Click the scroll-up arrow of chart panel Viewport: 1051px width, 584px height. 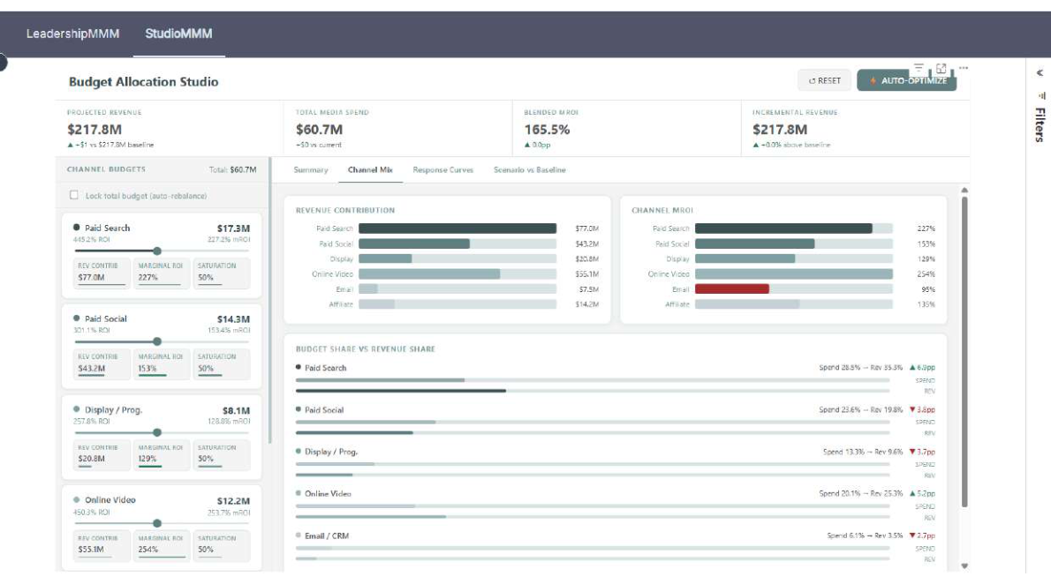964,191
